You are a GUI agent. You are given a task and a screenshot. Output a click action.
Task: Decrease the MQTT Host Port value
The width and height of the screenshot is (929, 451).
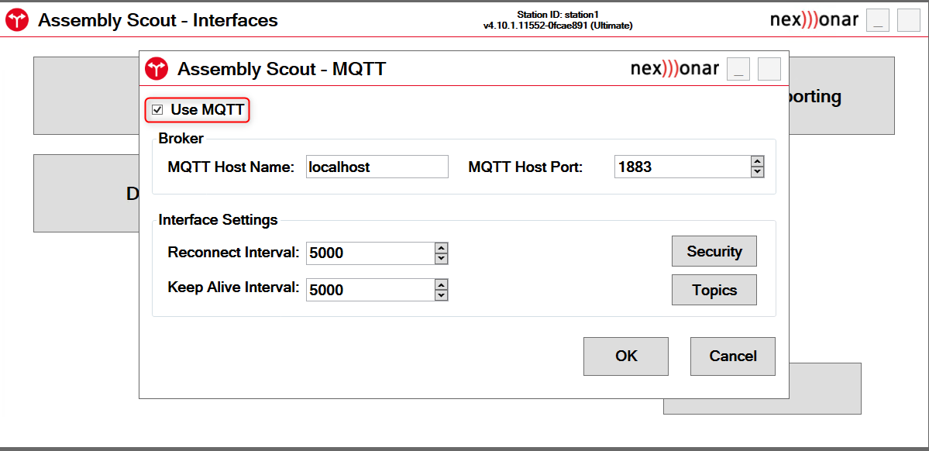(756, 172)
